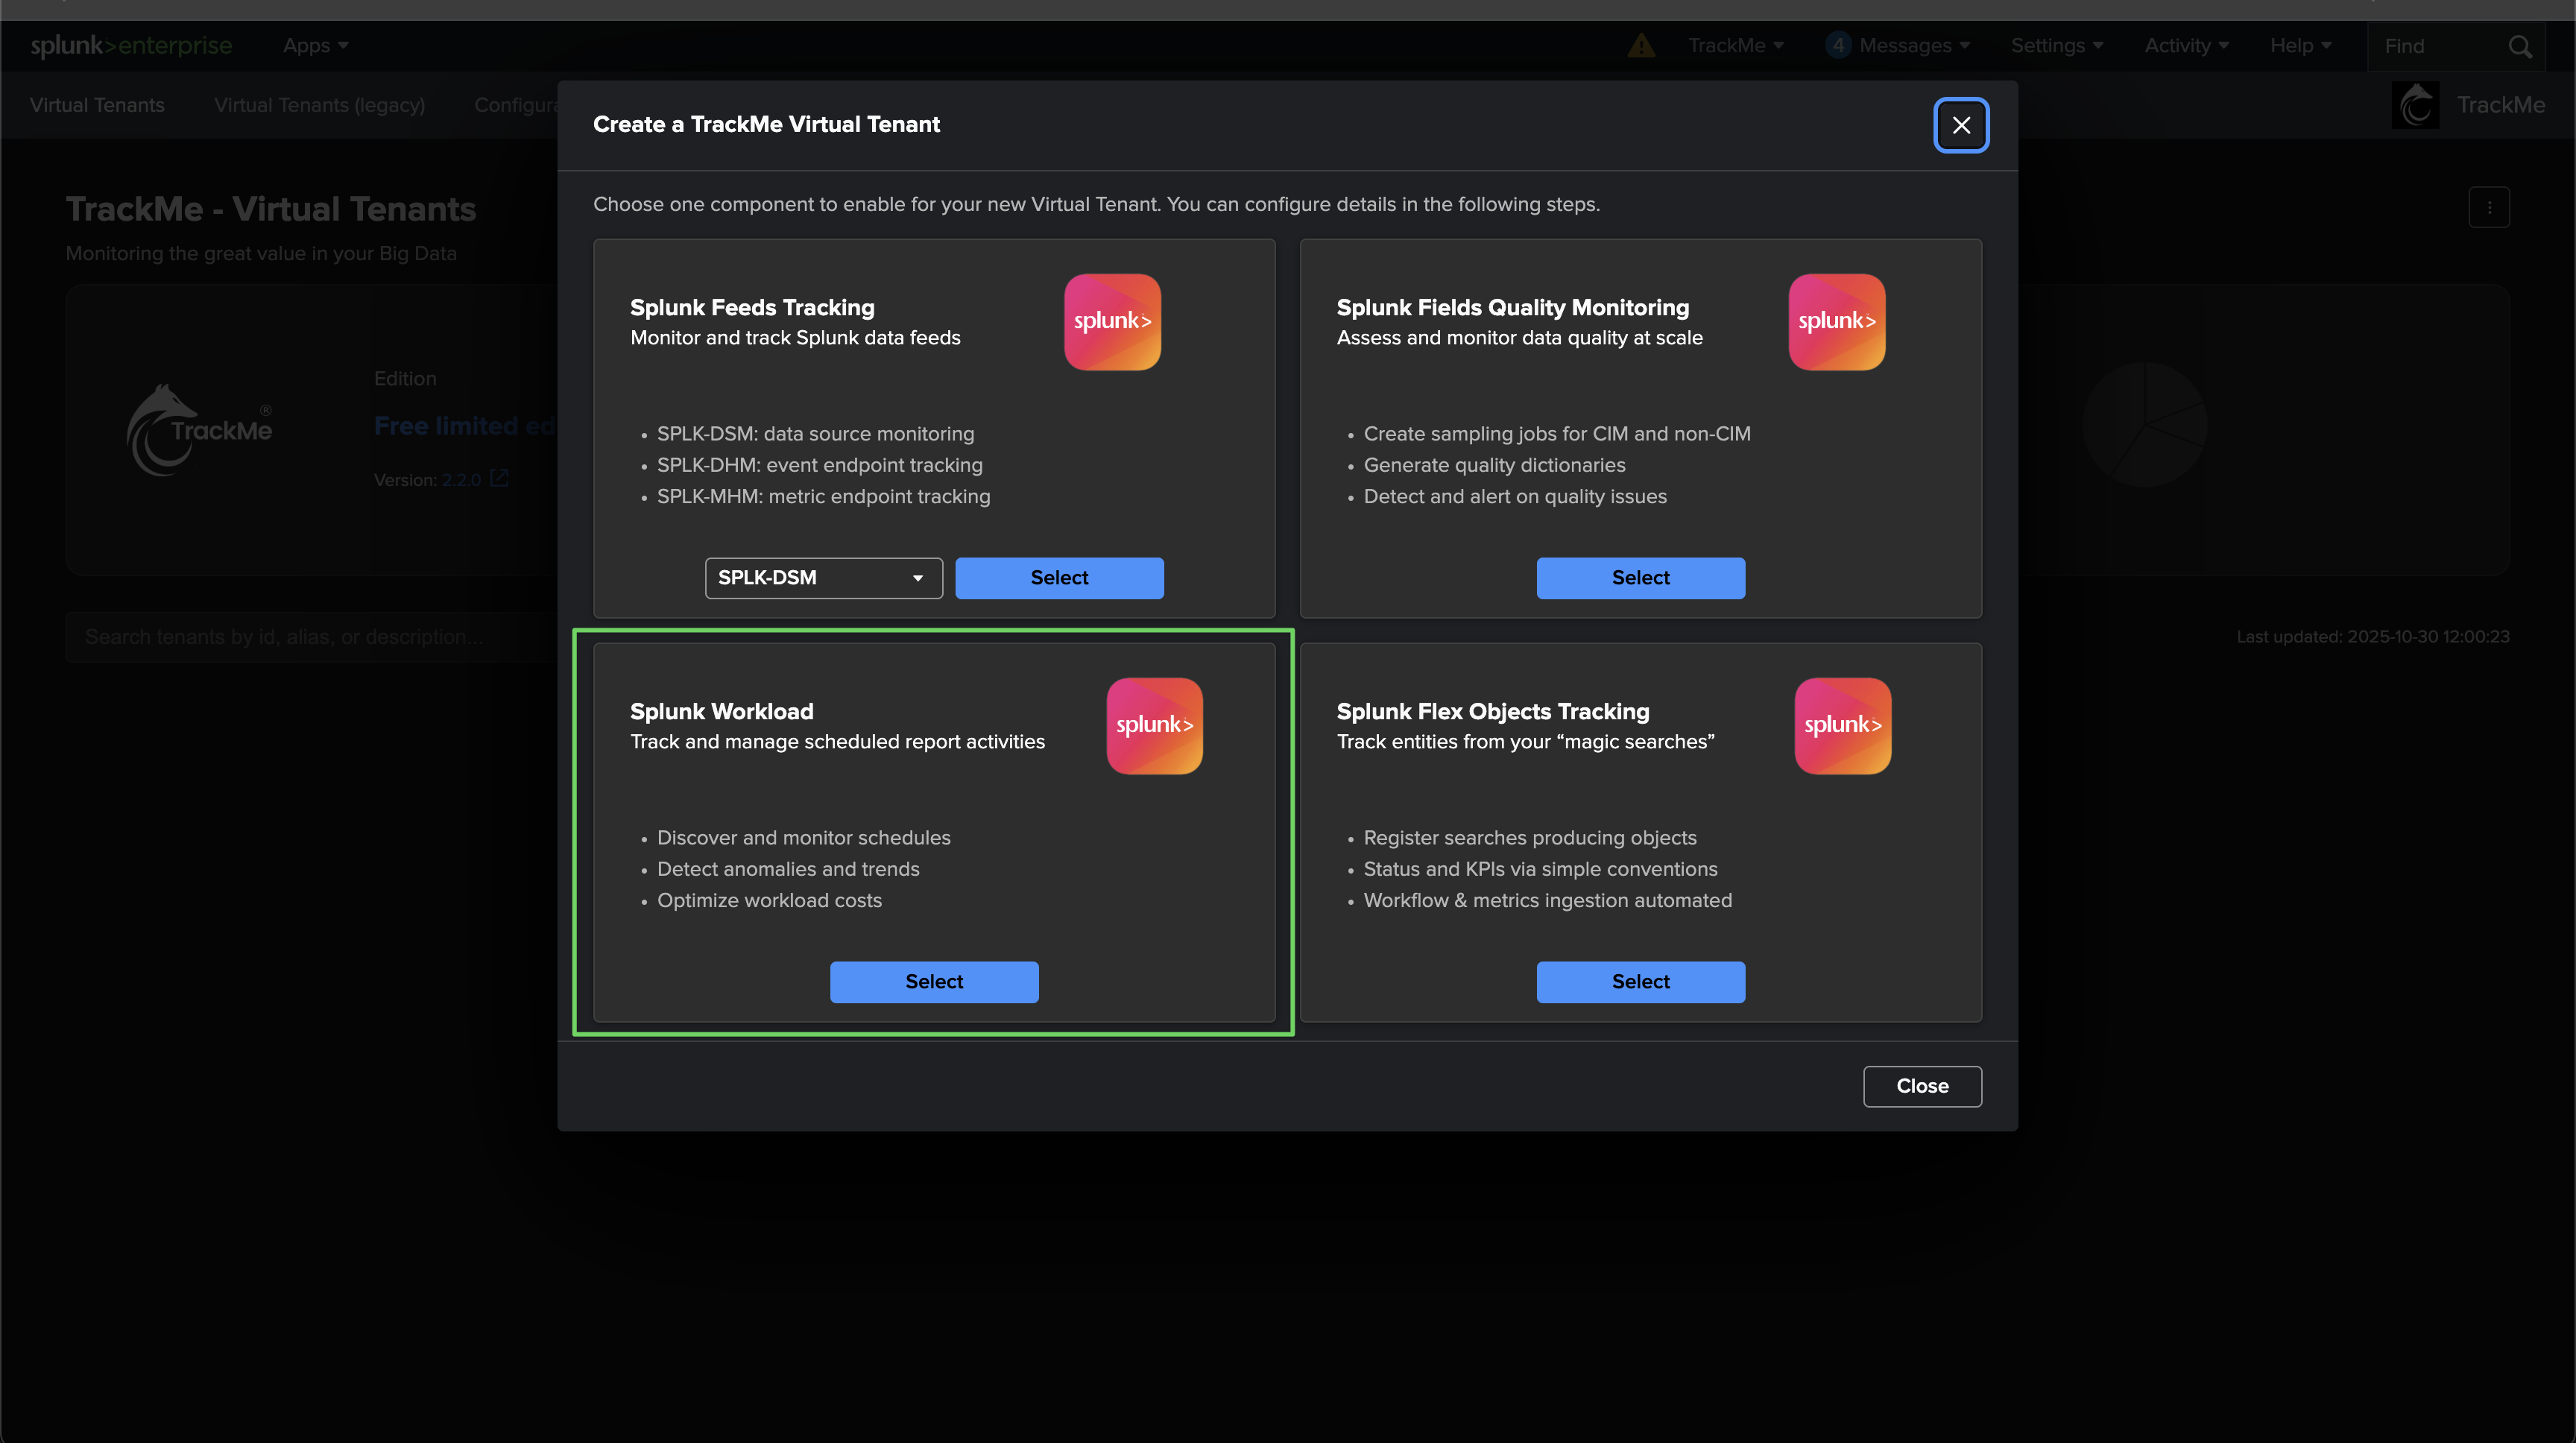2576x1443 pixels.
Task: Click the Splunk Feeds Tracking logo icon
Action: tap(1112, 322)
